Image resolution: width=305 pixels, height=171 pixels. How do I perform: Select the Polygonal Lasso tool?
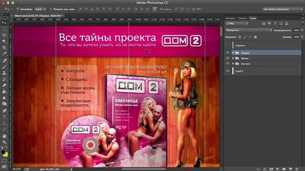(4, 35)
